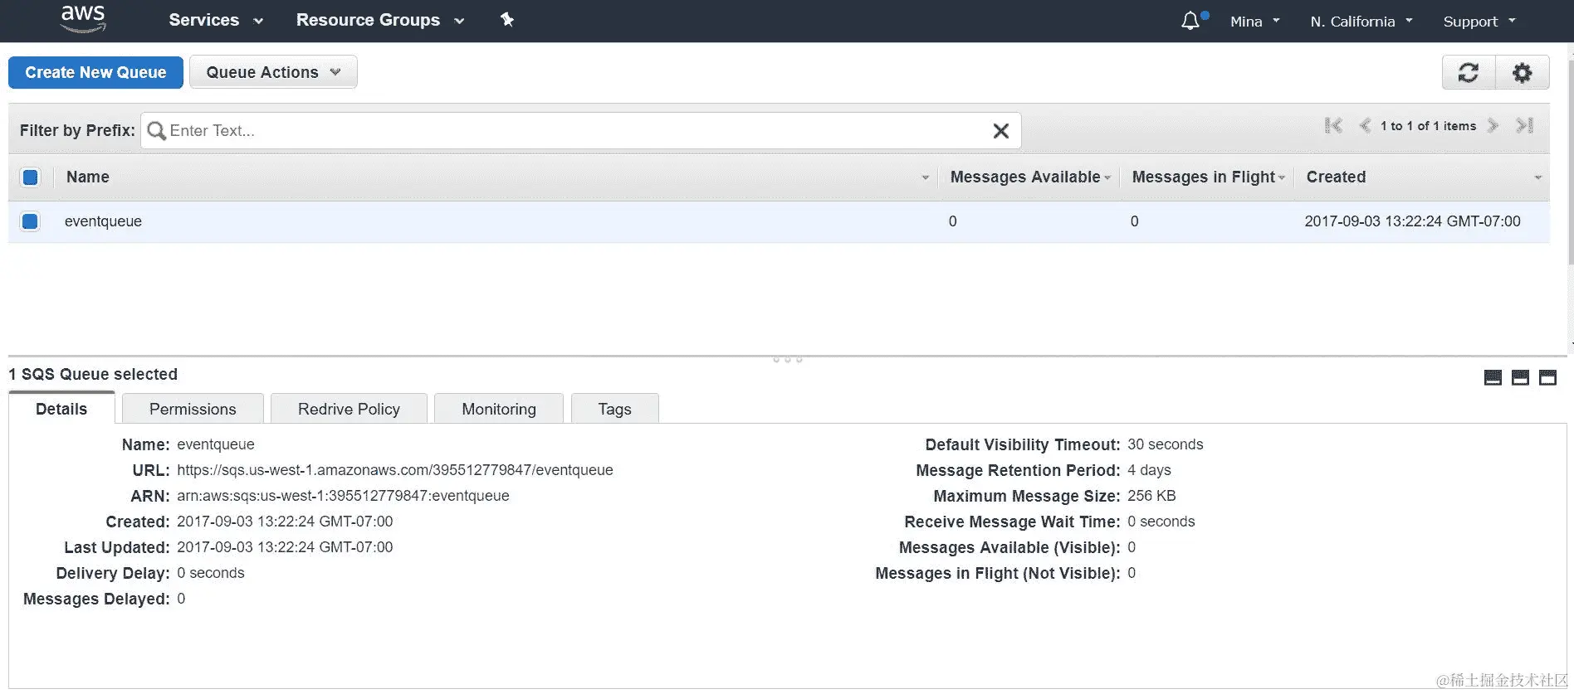
Task: Click the Last Updated timestamp value
Action: [285, 547]
